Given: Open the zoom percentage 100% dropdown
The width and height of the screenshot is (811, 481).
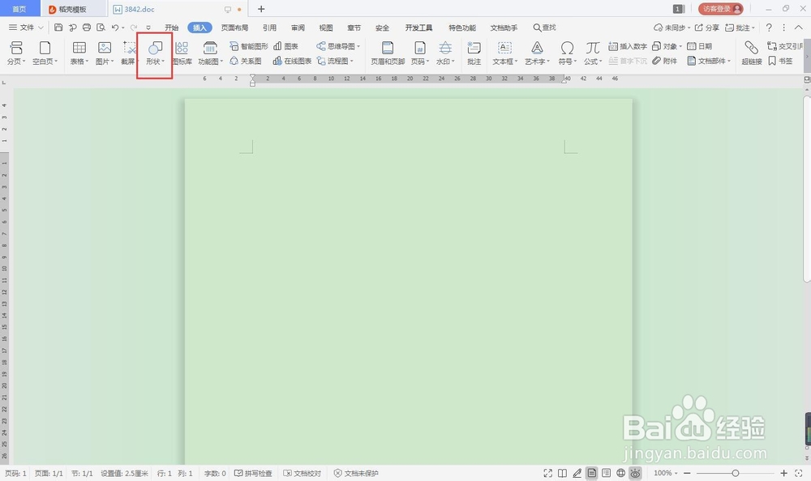Looking at the screenshot, I should 666,473.
